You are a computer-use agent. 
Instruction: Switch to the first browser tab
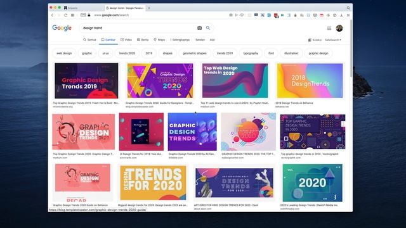click(83, 8)
